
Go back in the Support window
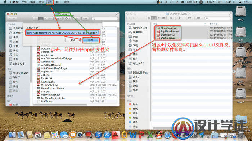(x=10, y=19)
